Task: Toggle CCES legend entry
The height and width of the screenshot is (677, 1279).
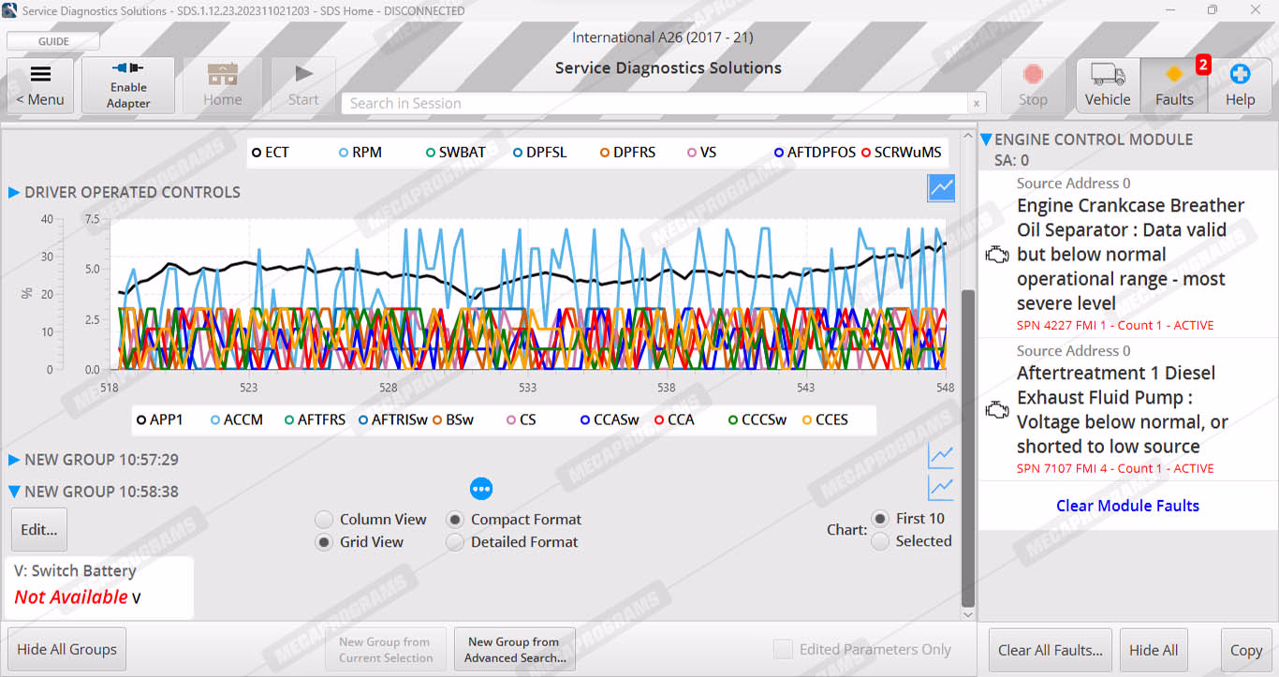Action: pyautogui.click(x=826, y=419)
